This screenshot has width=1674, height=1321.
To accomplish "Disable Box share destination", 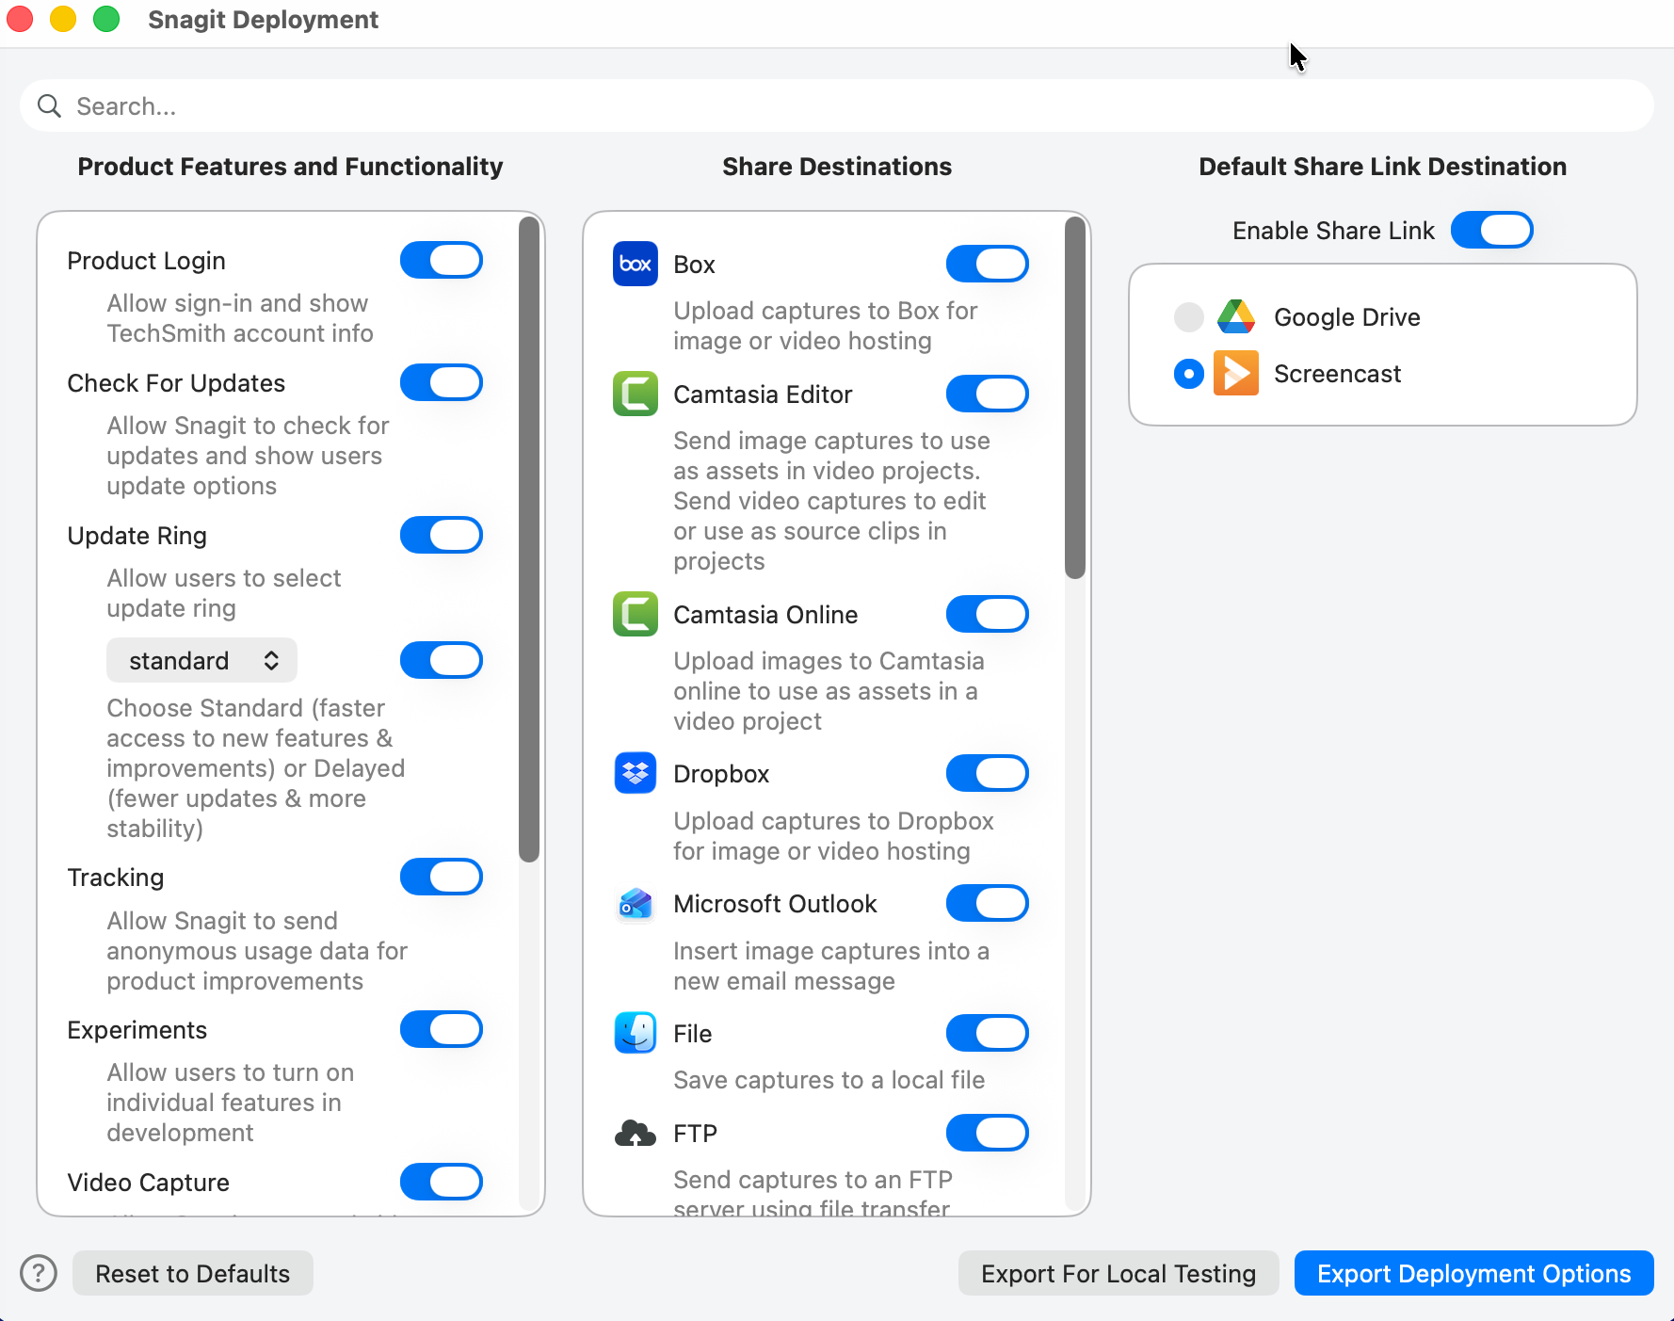I will click(x=988, y=264).
